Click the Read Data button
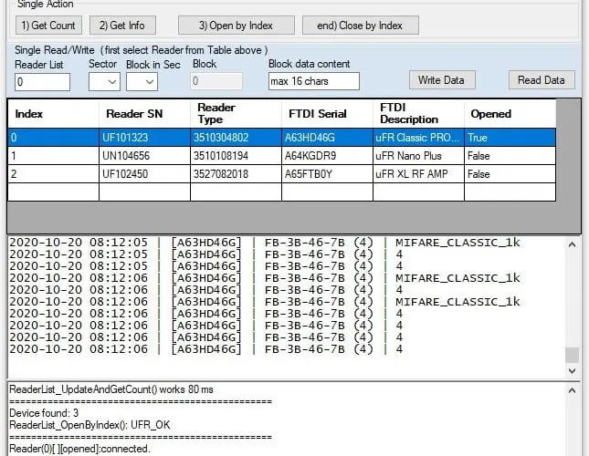Image resolution: width=589 pixels, height=456 pixels. click(x=542, y=80)
